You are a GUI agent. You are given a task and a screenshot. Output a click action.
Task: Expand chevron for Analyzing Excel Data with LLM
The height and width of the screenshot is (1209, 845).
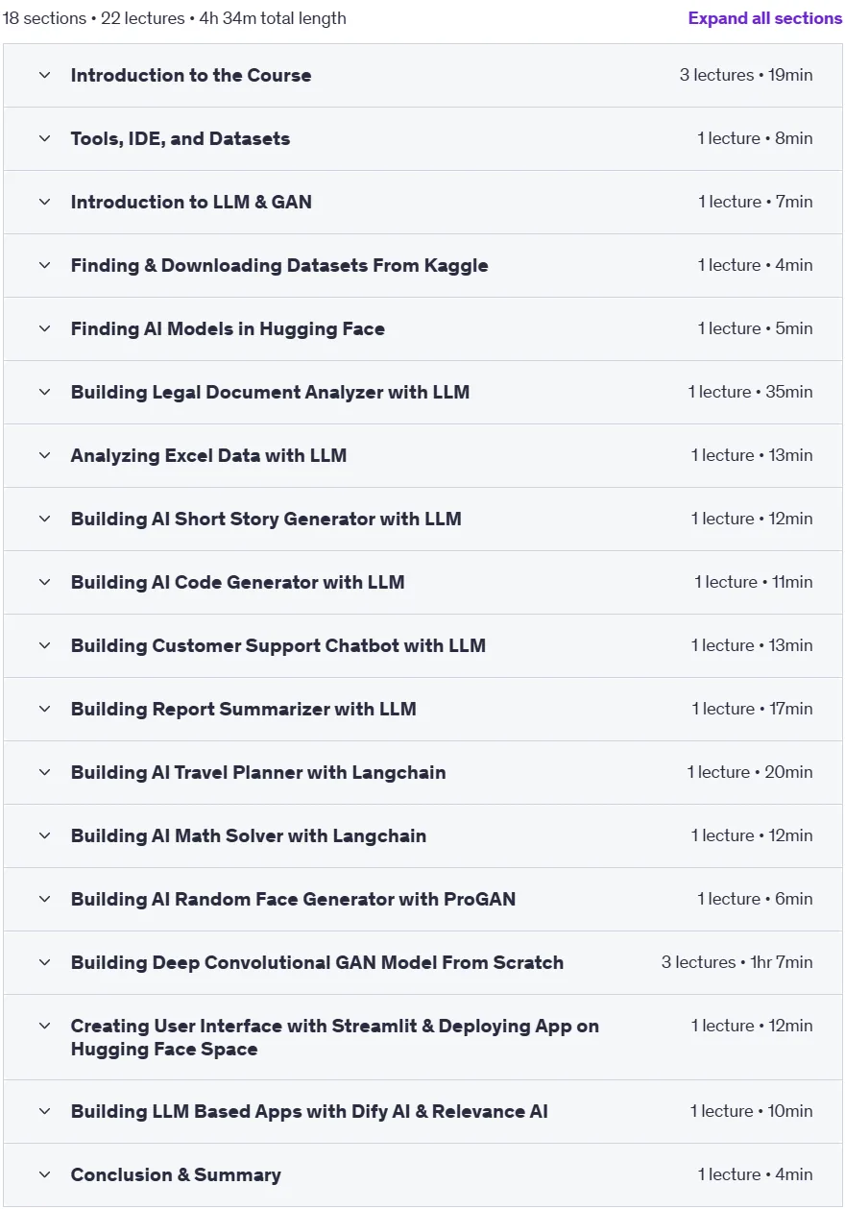44,455
